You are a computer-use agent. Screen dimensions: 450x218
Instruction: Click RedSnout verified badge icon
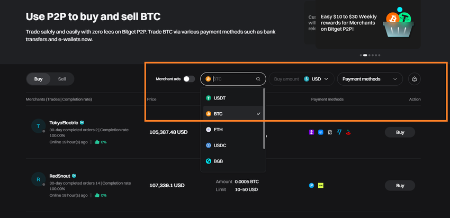click(74, 176)
